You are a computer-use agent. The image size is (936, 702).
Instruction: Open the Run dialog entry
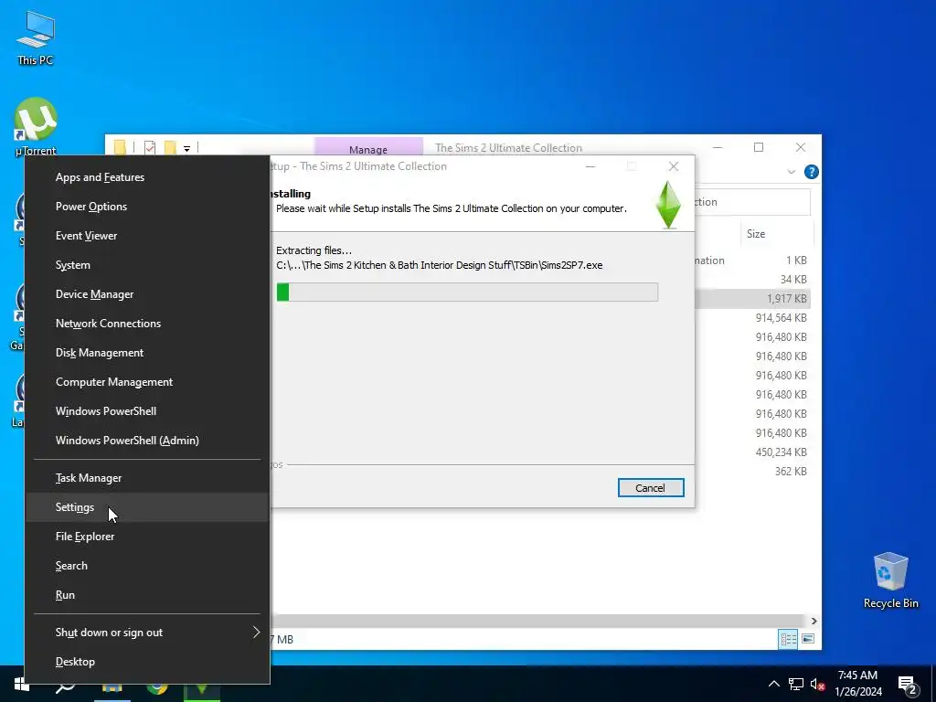coord(147,595)
